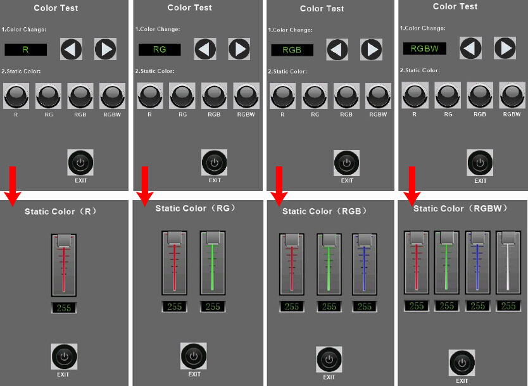Select the RGBW static knob in the RGBW display panel

point(512,96)
